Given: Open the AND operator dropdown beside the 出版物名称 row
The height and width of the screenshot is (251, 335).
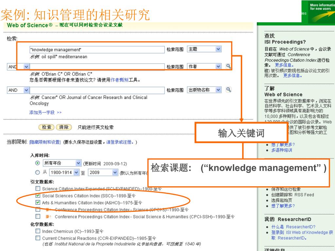Looking at the screenshot, I should [18, 90].
